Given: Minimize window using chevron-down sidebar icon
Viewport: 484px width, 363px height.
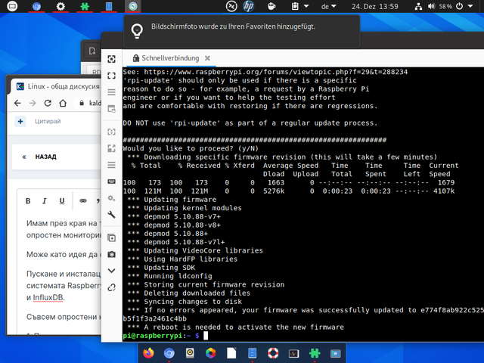Looking at the screenshot, I should pyautogui.click(x=111, y=271).
